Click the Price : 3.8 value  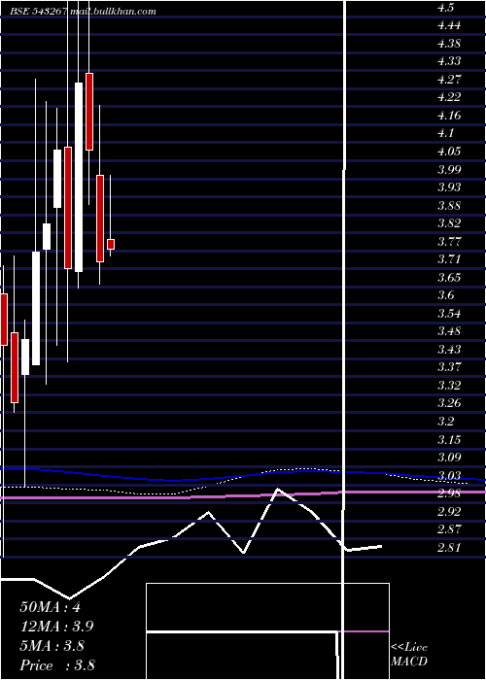[57, 665]
